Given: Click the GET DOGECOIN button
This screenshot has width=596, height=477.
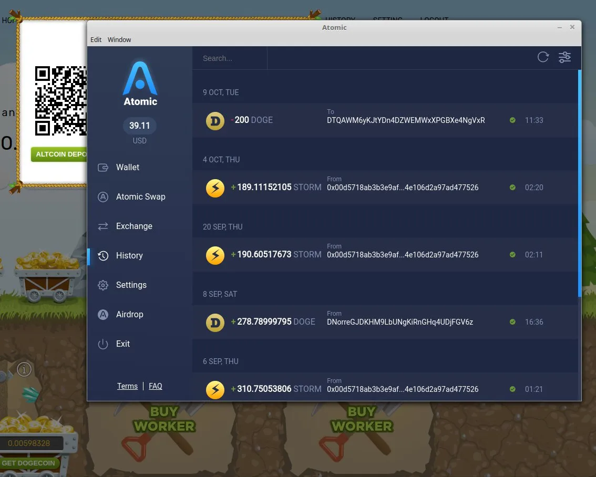Looking at the screenshot, I should (x=28, y=463).
